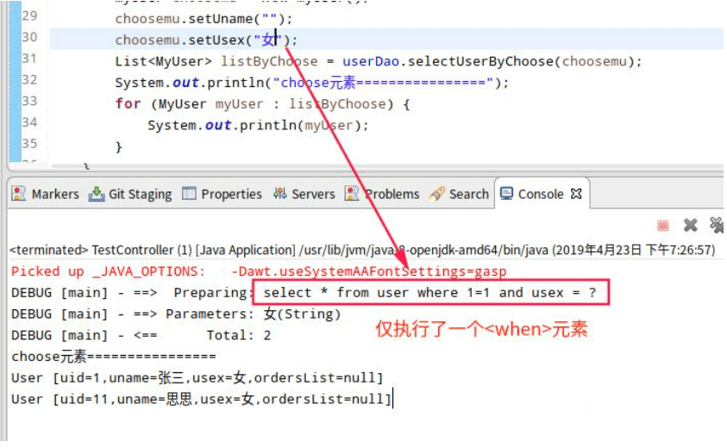Click the Search tab flashlight icon

tap(437, 195)
